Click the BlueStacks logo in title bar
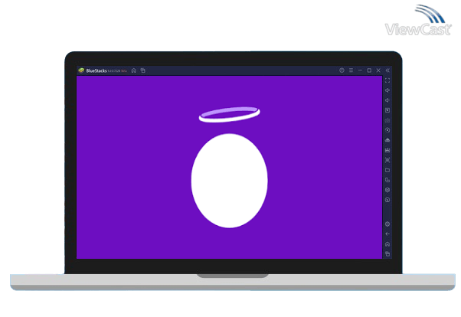Viewport: 461px width, 317px height. pos(81,70)
